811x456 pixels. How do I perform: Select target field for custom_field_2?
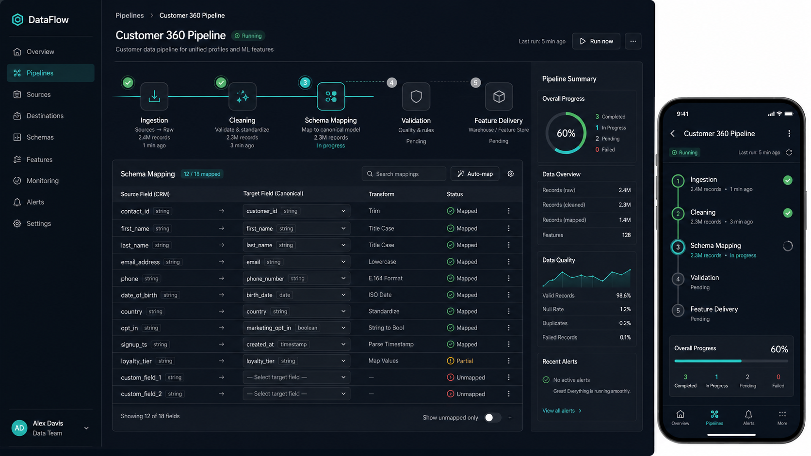[x=296, y=393]
